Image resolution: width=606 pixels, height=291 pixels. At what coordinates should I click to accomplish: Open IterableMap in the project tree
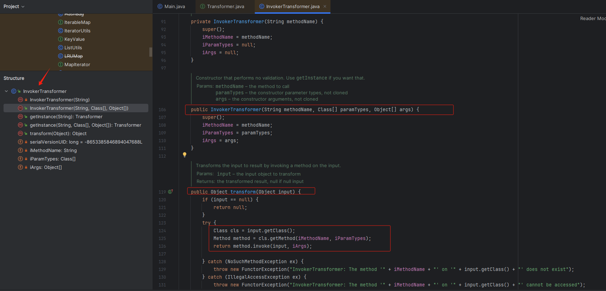78,22
